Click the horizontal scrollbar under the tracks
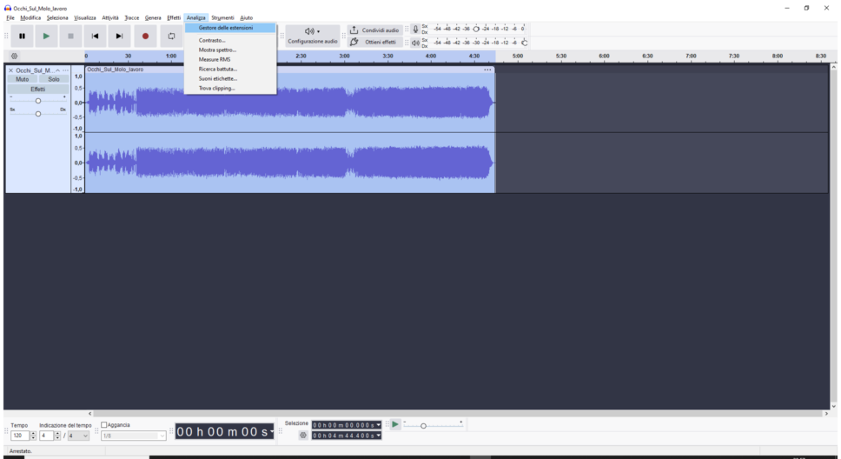841x459 pixels. pyautogui.click(x=458, y=414)
